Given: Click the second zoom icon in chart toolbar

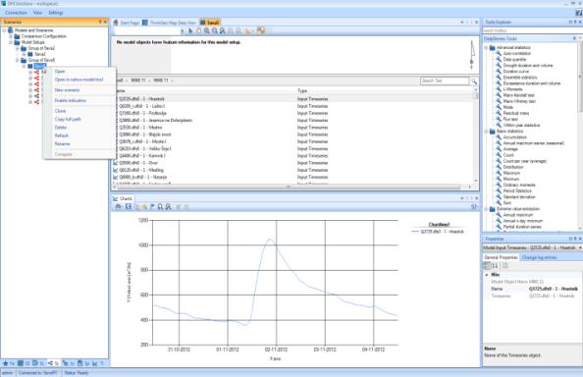Looking at the screenshot, I should [x=169, y=207].
